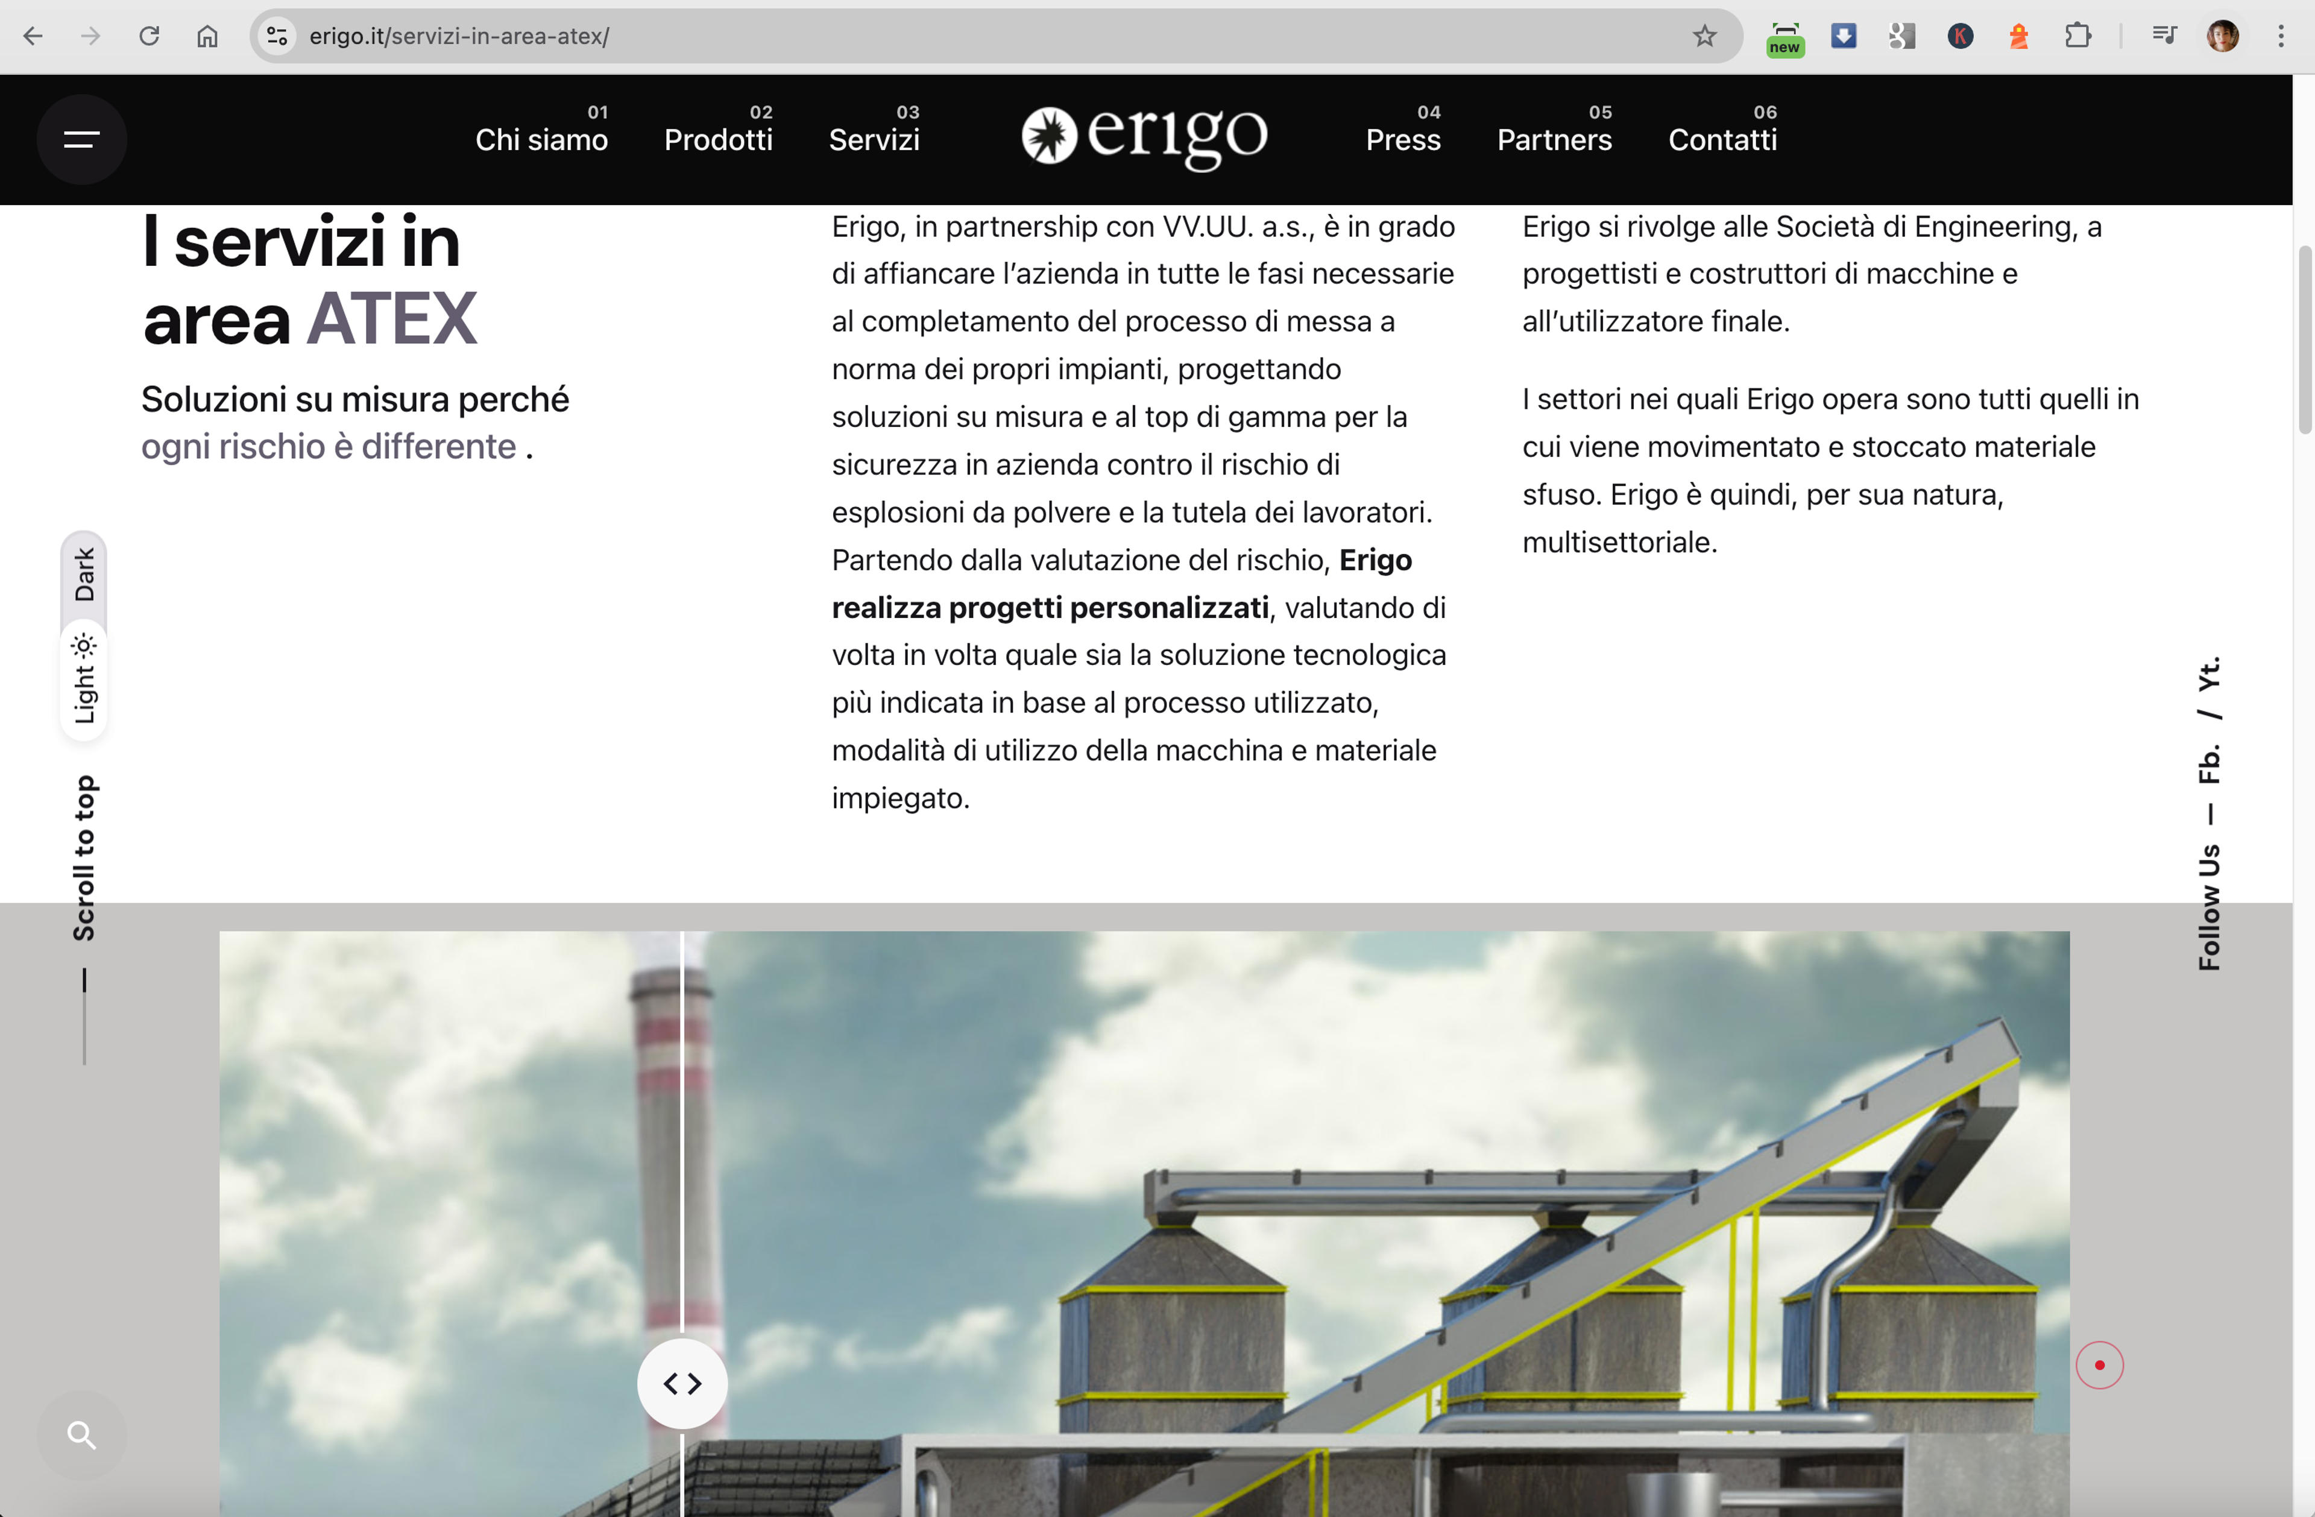Click the image comparison slider handle
The image size is (2315, 1517).
point(682,1383)
